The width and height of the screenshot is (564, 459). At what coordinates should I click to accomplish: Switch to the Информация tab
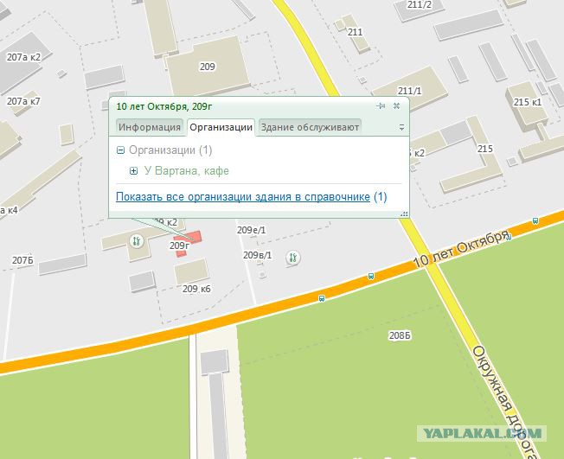coord(150,127)
